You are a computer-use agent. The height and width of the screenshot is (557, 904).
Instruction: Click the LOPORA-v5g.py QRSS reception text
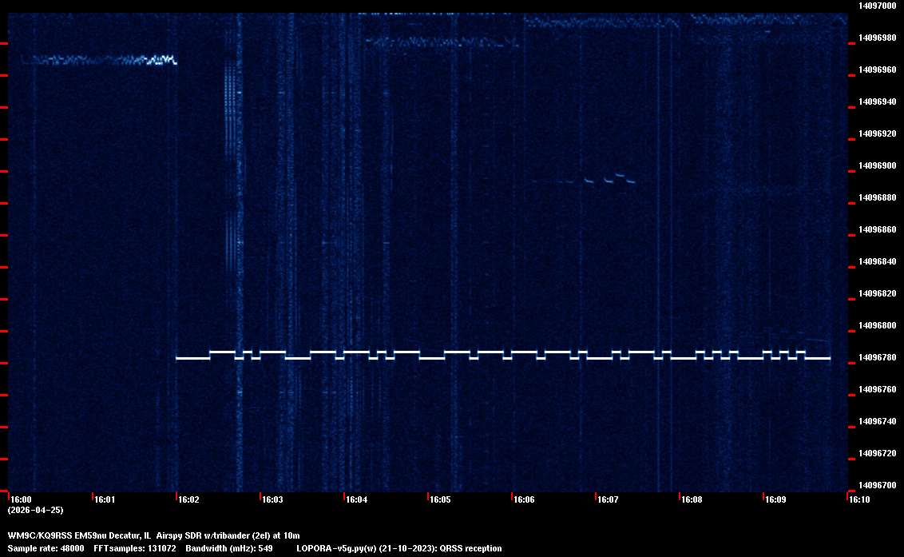pyautogui.click(x=398, y=548)
